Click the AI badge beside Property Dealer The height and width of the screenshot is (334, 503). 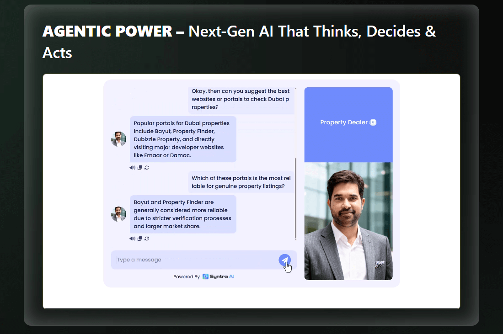coord(373,122)
